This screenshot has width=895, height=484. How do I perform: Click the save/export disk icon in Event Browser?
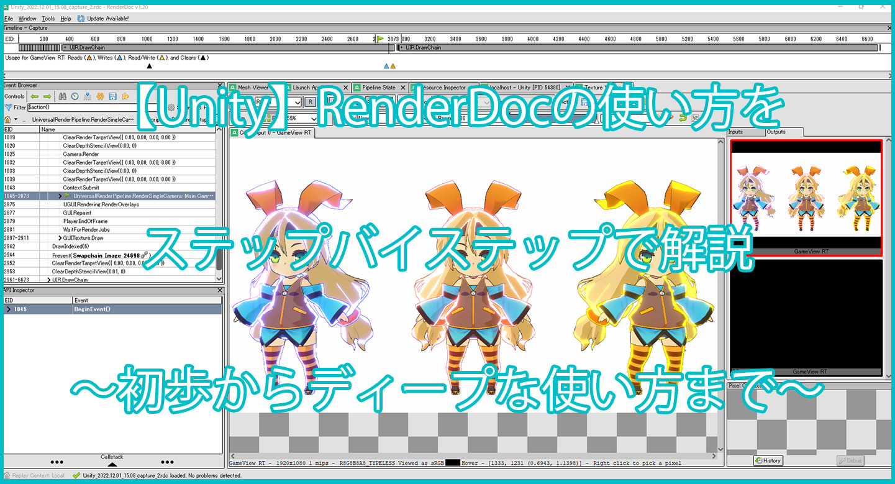112,96
